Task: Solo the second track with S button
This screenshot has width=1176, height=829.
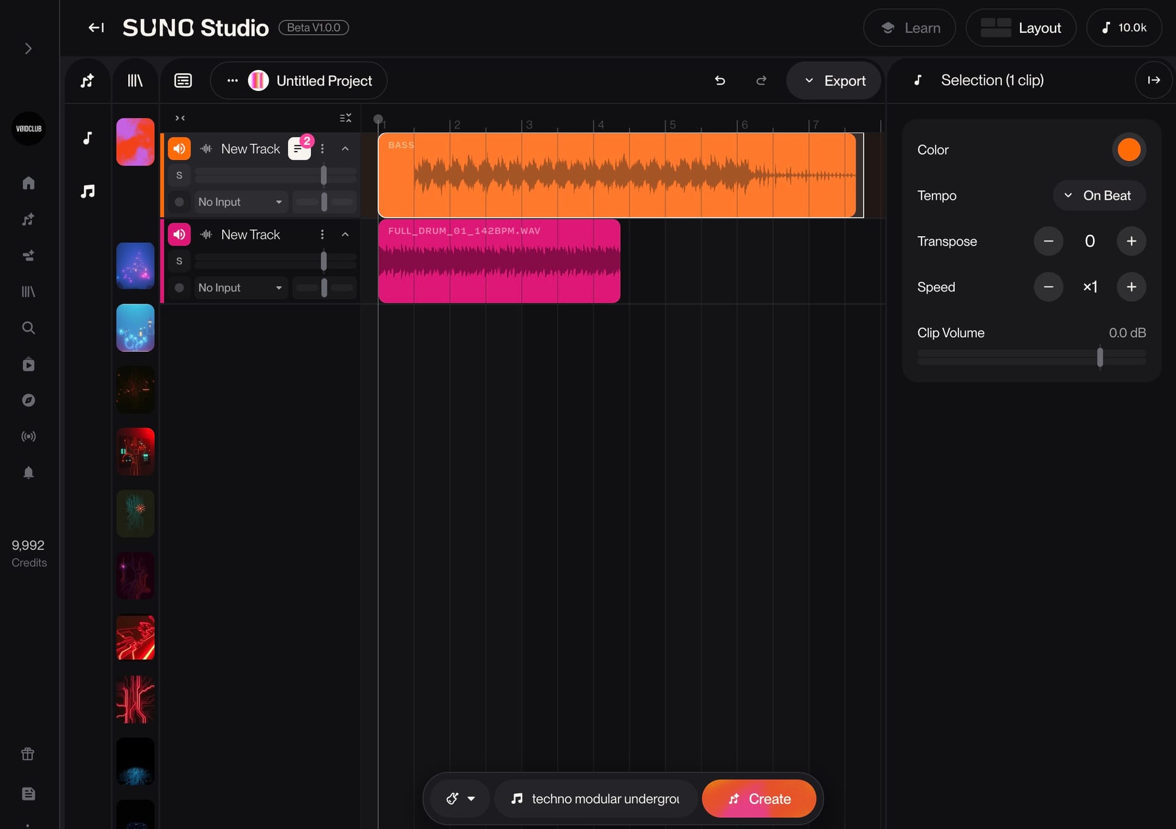Action: tap(179, 261)
